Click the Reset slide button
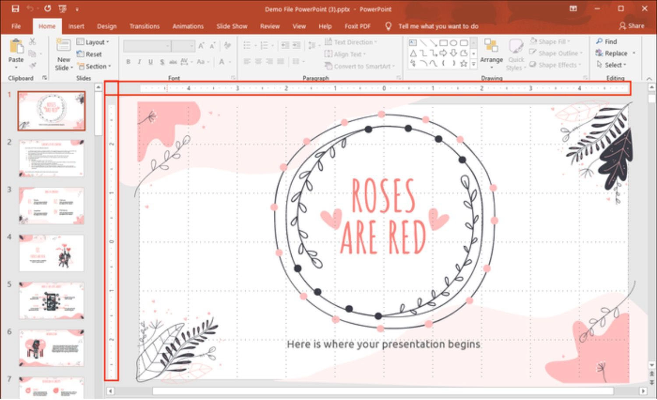 [x=89, y=54]
